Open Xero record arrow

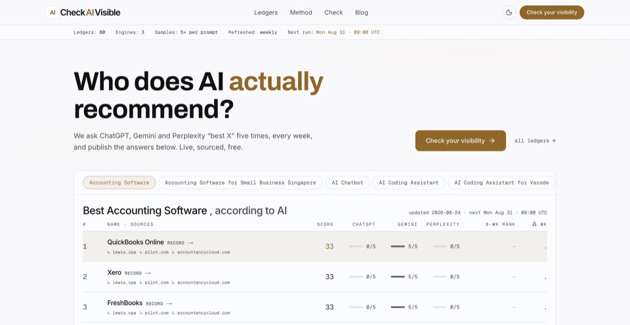[138, 273]
